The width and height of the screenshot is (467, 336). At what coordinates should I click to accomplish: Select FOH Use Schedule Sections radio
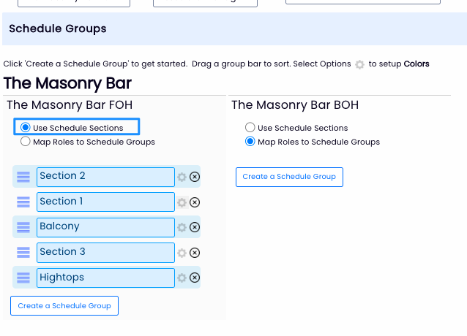coord(26,127)
